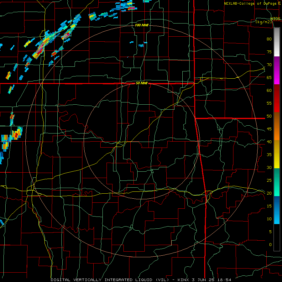Click the "100 NMI" range ring label
This screenshot has height=282, width=282.
click(142, 25)
